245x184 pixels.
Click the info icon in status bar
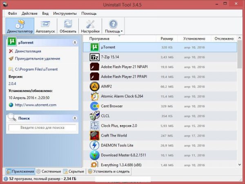(6, 179)
